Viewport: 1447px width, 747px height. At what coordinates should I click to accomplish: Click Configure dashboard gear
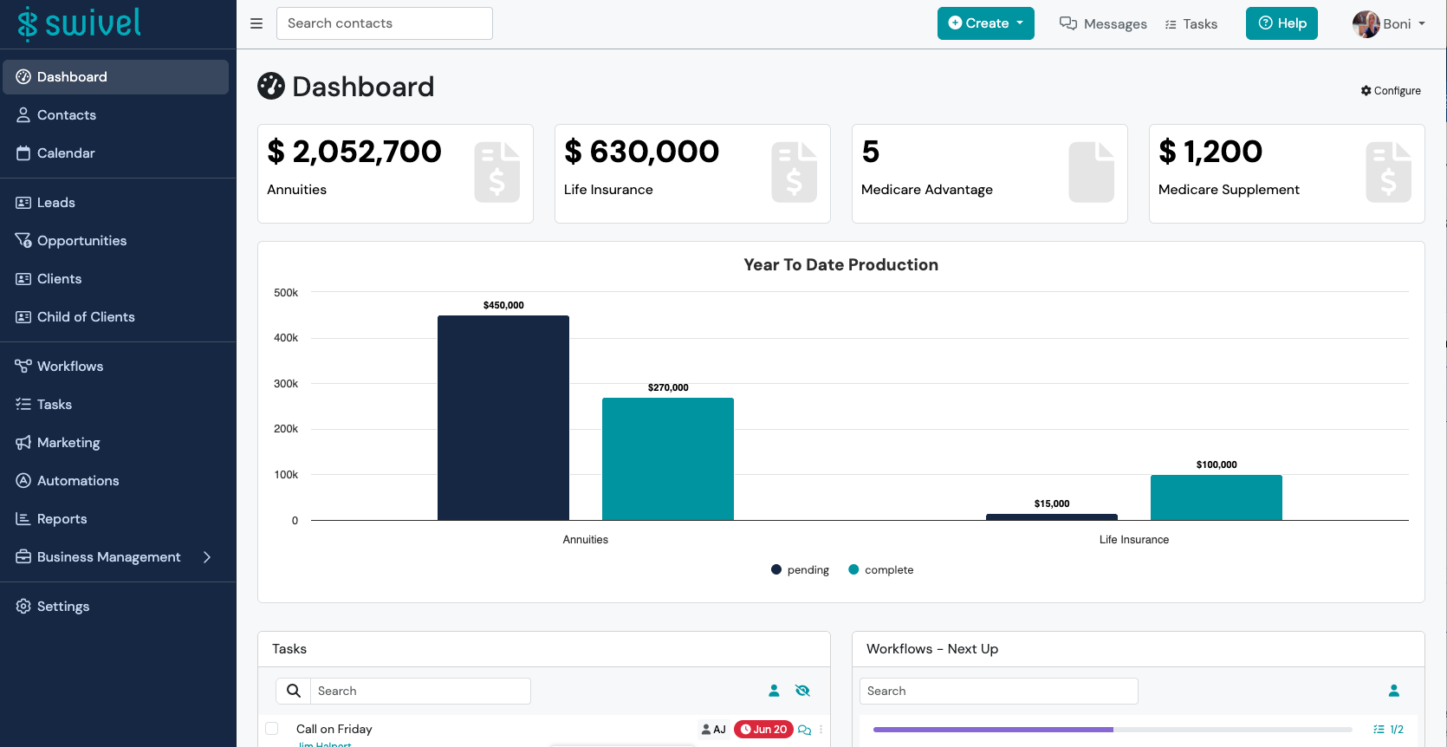1391,90
